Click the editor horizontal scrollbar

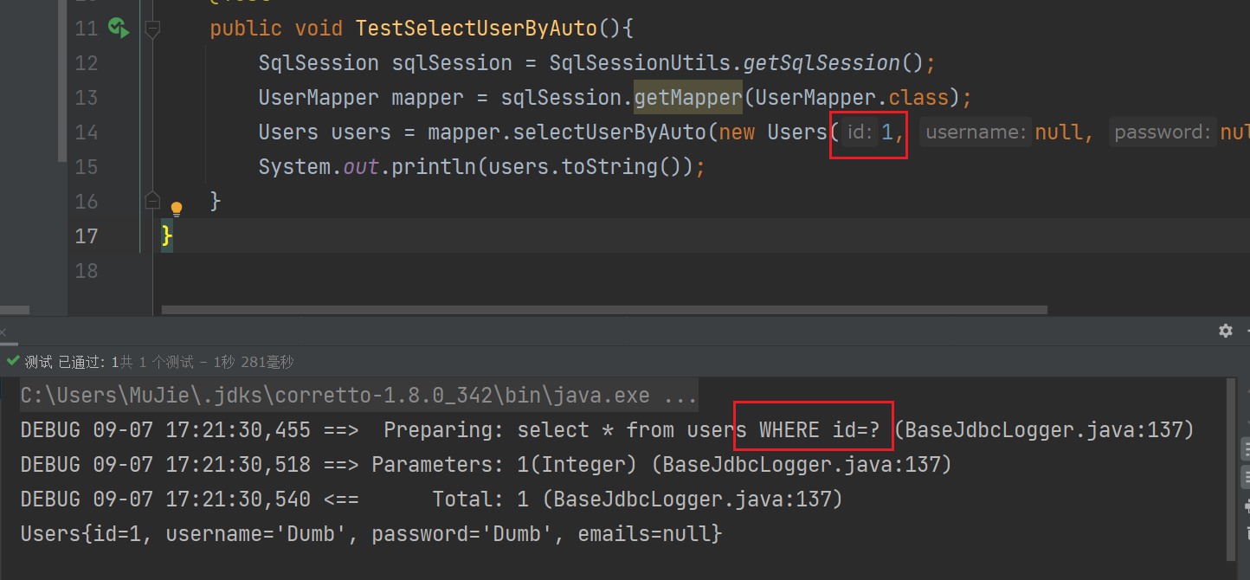click(604, 309)
